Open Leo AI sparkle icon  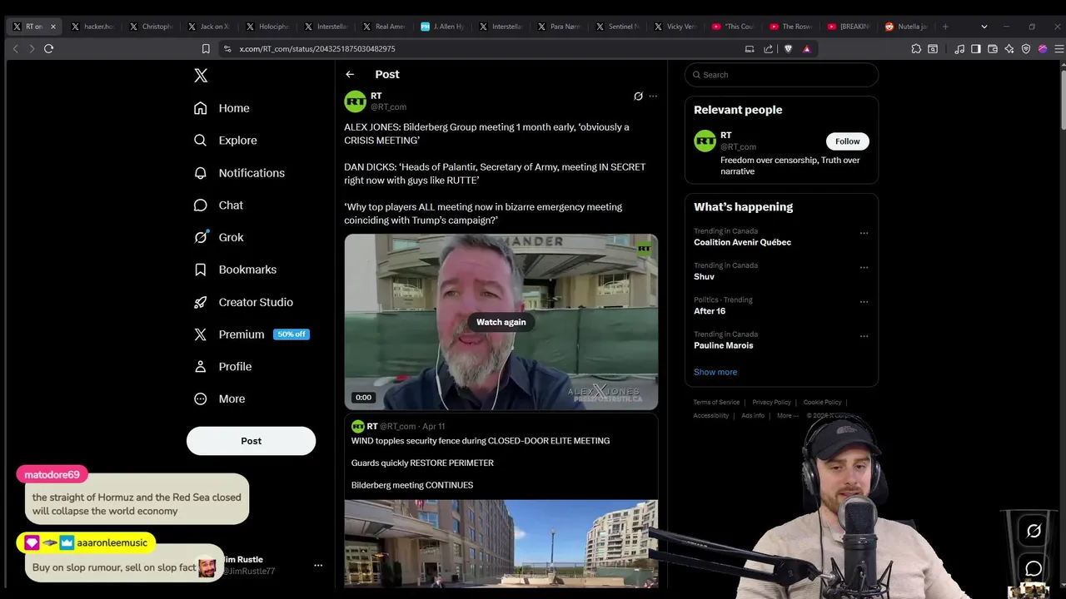click(1009, 49)
